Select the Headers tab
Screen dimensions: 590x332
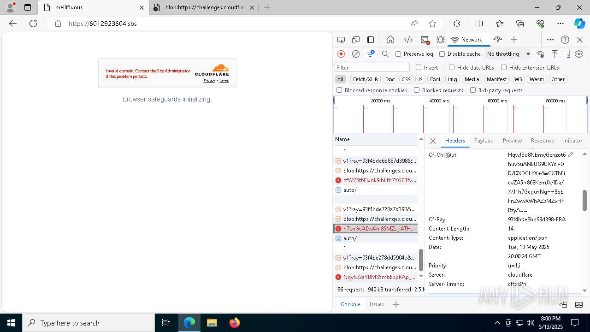[x=455, y=141]
